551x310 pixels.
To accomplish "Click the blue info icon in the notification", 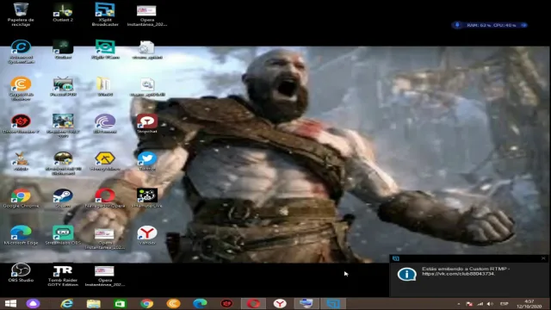I will (x=406, y=274).
